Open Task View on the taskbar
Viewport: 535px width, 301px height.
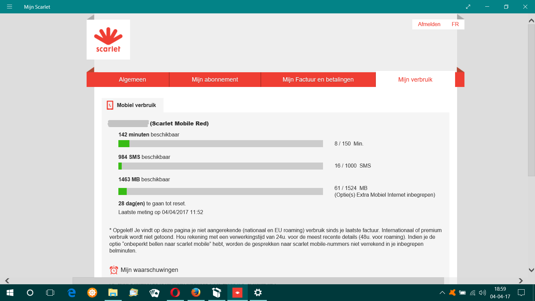(x=50, y=293)
